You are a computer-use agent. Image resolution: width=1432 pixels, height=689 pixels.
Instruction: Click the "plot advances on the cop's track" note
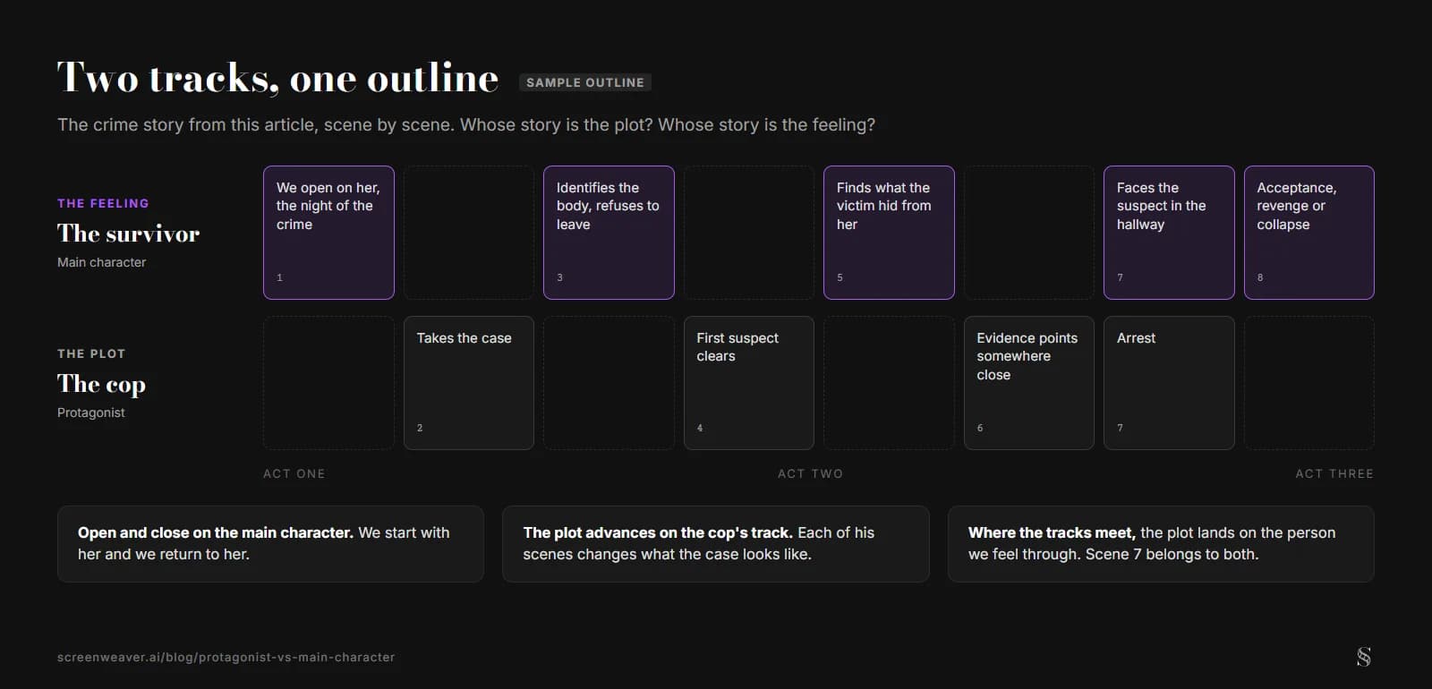pos(716,544)
